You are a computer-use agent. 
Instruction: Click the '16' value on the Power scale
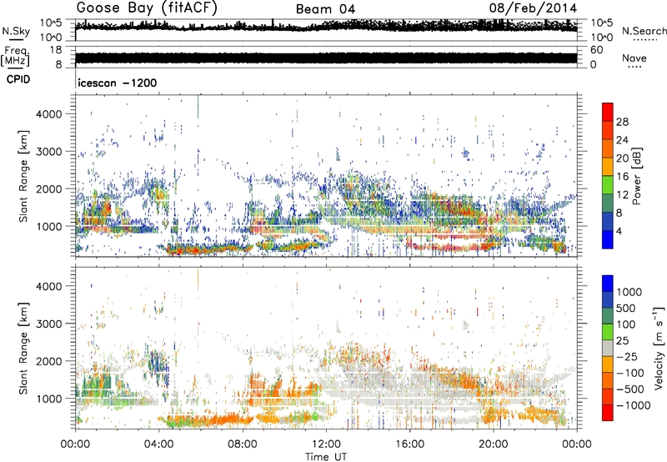(622, 177)
